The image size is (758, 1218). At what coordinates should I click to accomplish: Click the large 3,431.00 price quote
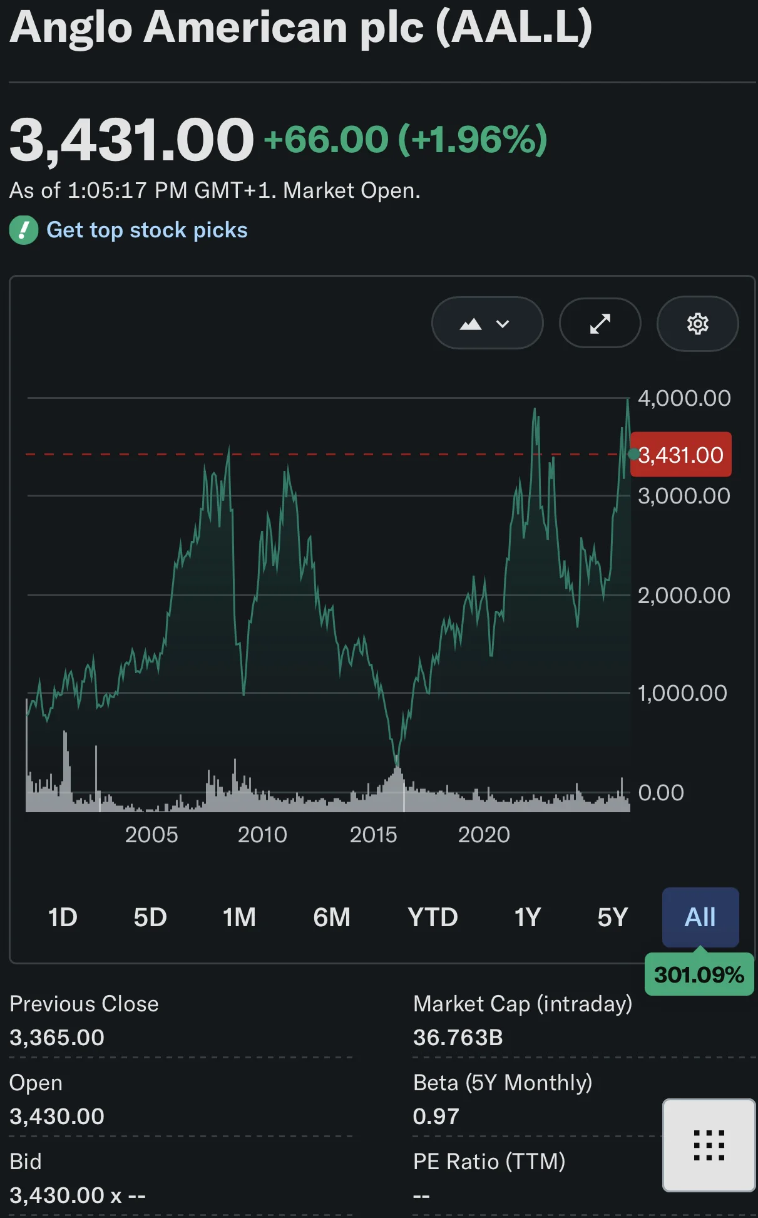point(131,140)
